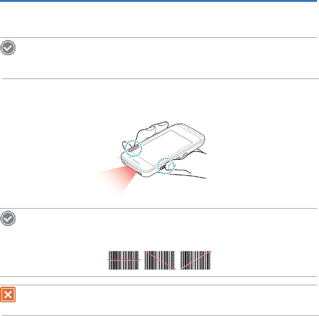This screenshot has height=316, width=319.
Task: Click the wrist outline below the phone
Action: point(189,175)
